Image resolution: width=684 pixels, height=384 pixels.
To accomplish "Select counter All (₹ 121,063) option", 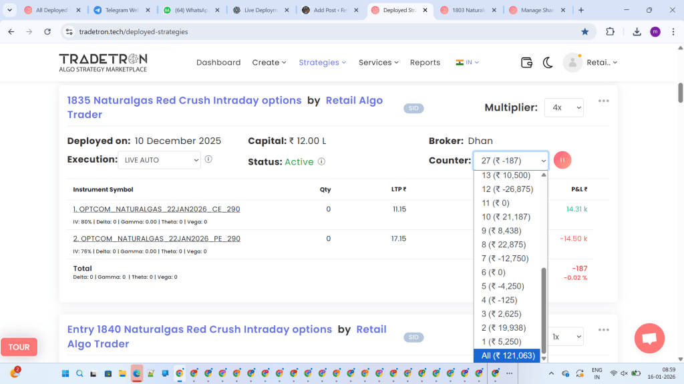I will pyautogui.click(x=506, y=356).
